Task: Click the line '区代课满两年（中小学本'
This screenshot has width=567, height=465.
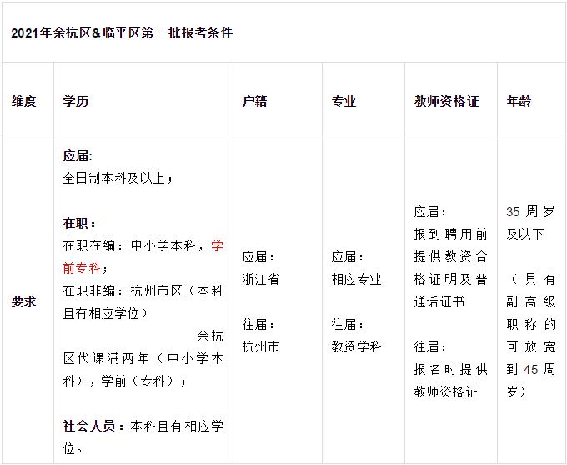Action: click(143, 358)
